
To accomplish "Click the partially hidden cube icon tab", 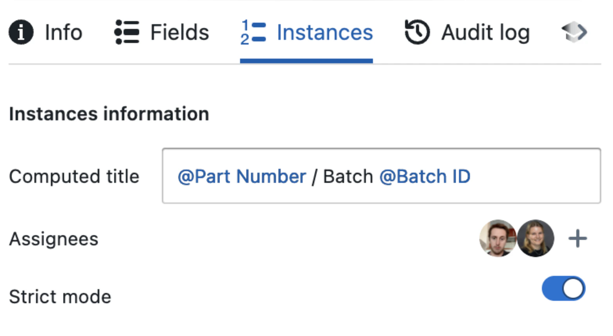I will pyautogui.click(x=574, y=32).
